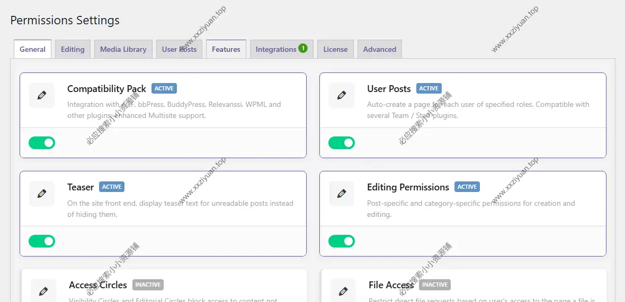625x302 pixels.
Task: Turn off the User Posts module switch
Action: 342,143
